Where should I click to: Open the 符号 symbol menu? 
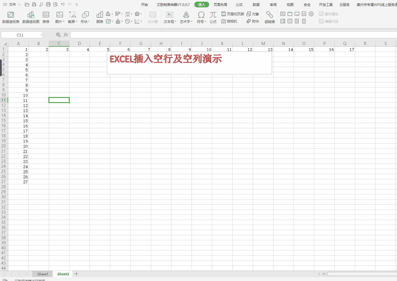201,18
